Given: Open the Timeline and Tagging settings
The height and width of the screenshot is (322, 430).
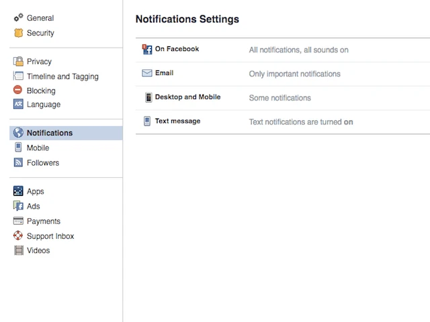Looking at the screenshot, I should tap(62, 76).
